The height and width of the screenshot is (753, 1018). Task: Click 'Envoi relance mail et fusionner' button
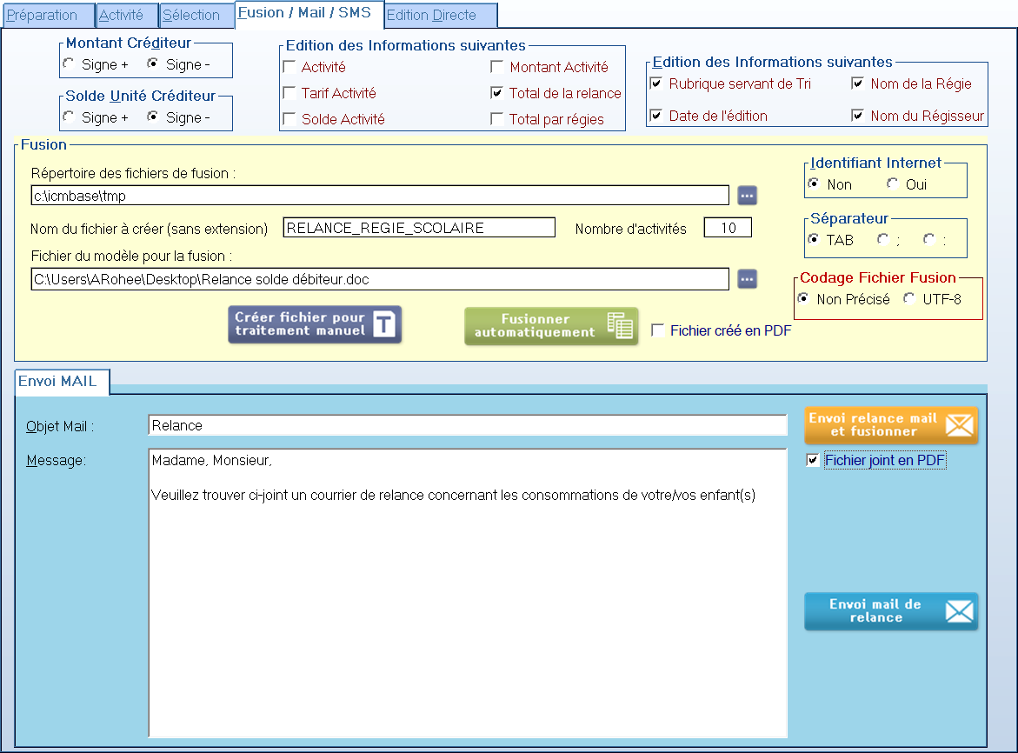890,425
